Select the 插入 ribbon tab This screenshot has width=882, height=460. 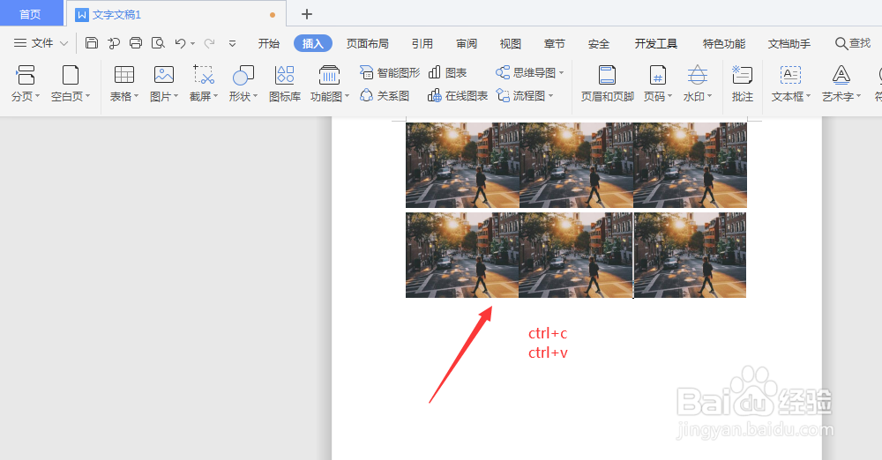pos(313,43)
